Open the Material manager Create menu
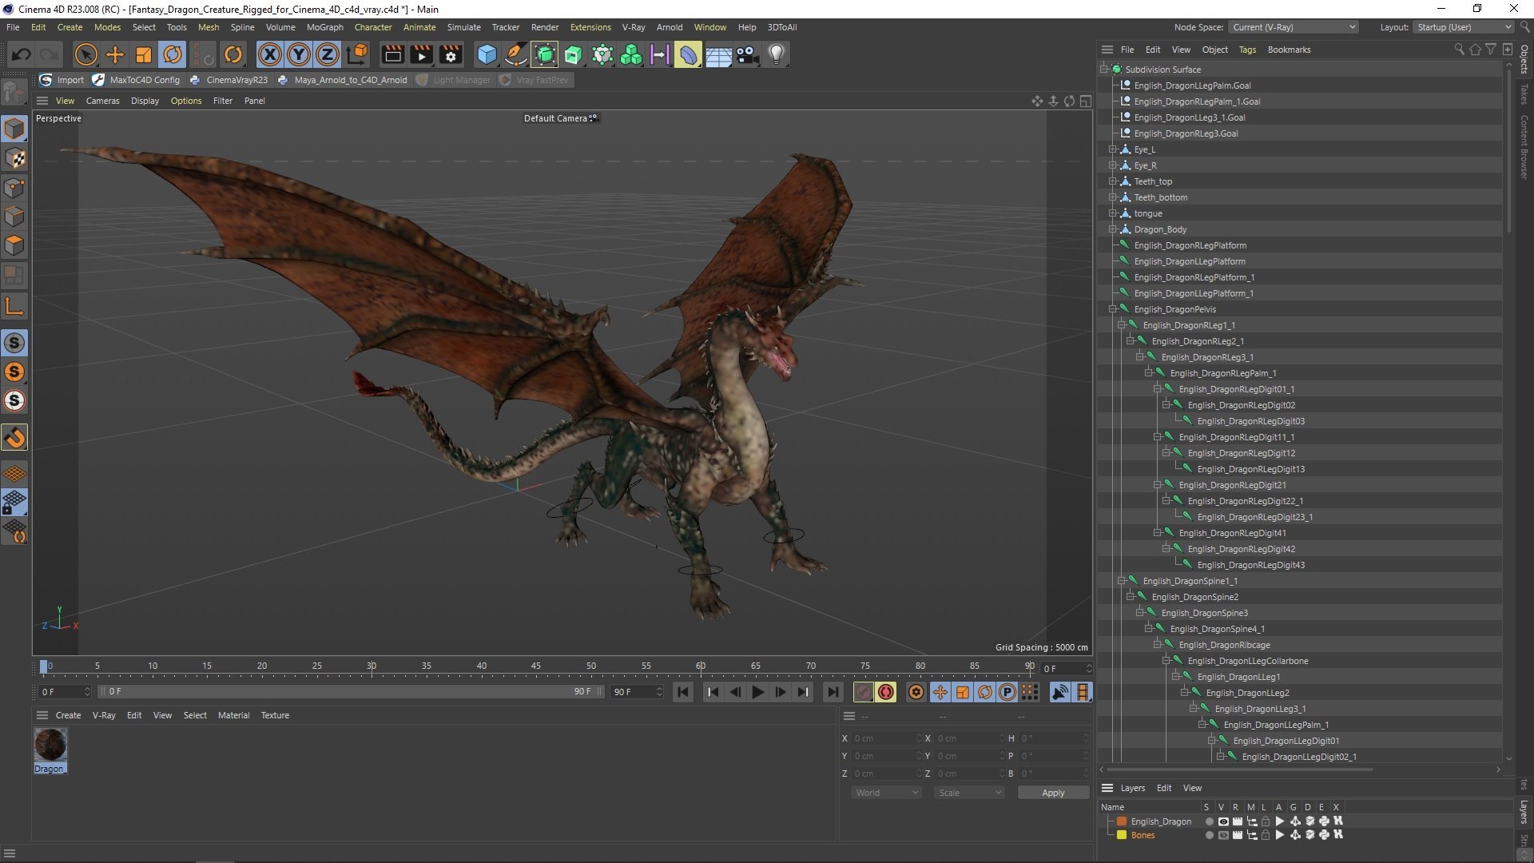 (x=68, y=715)
